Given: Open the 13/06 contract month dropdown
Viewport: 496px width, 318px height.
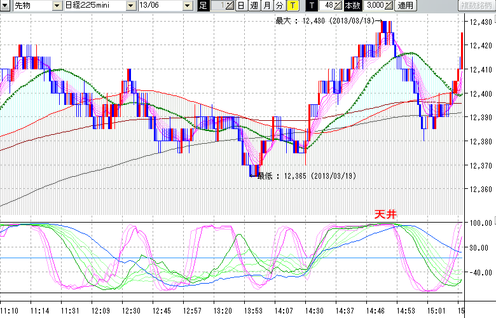Looking at the screenshot, I should point(187,6).
